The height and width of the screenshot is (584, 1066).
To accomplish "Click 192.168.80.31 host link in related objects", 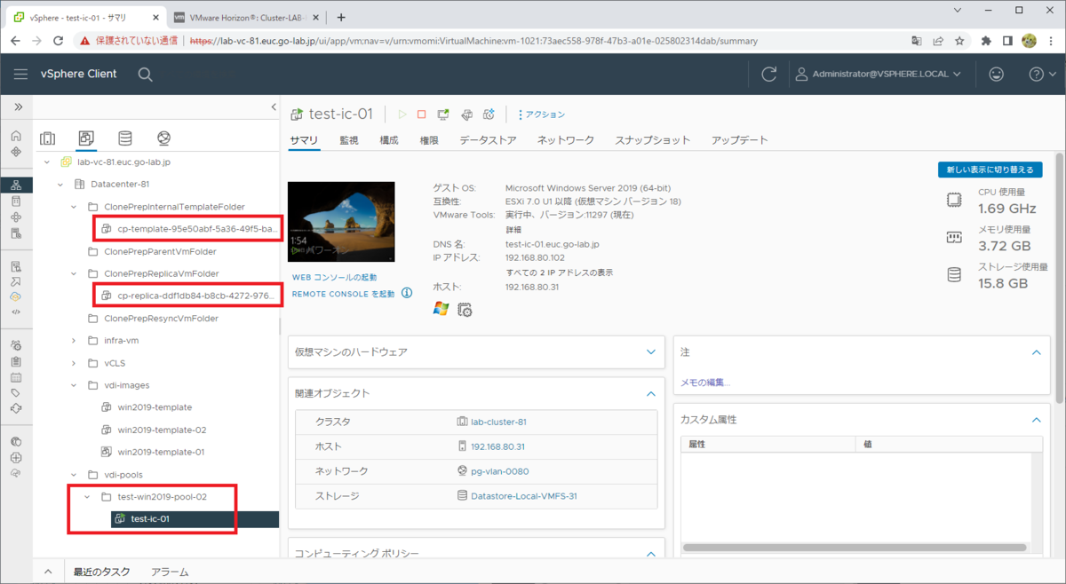I will pos(497,446).
